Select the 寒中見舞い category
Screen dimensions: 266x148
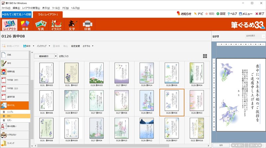coord(15,126)
